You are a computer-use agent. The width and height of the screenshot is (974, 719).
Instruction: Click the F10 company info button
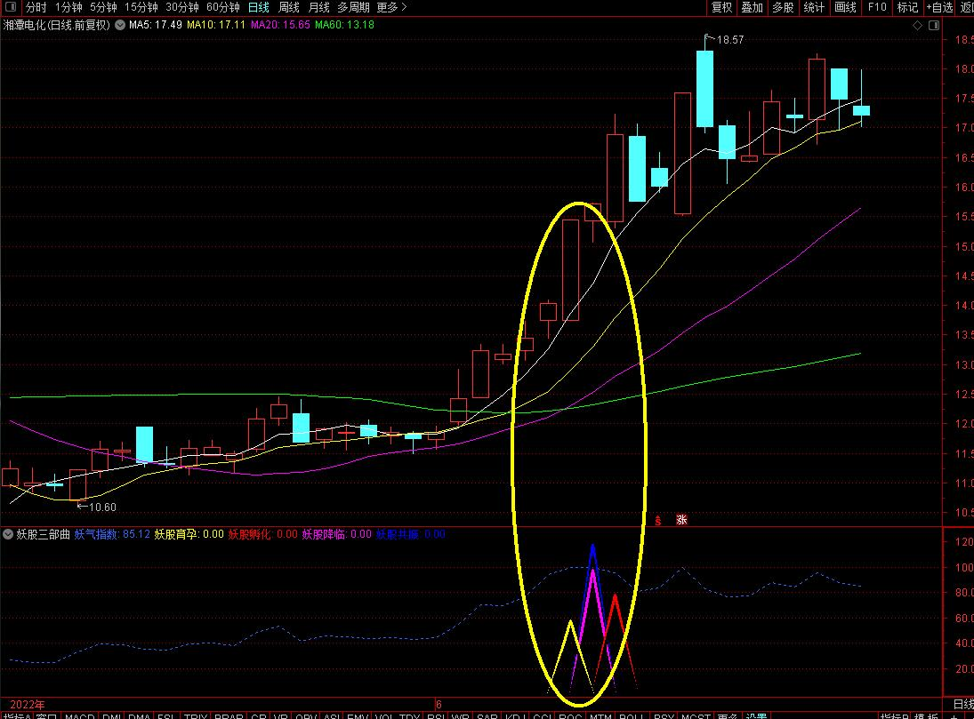pos(877,7)
